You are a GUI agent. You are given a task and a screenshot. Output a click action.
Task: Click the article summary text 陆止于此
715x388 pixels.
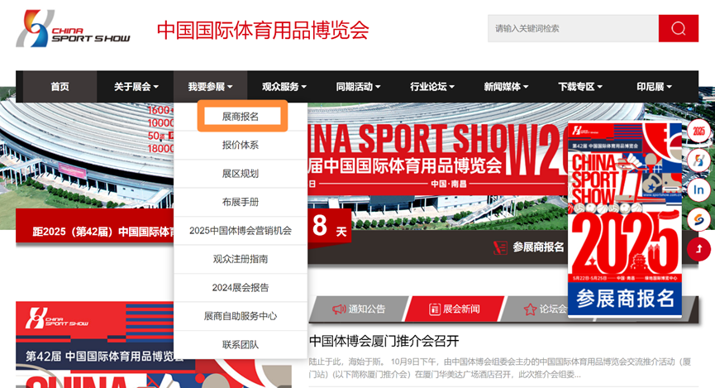[500, 368]
